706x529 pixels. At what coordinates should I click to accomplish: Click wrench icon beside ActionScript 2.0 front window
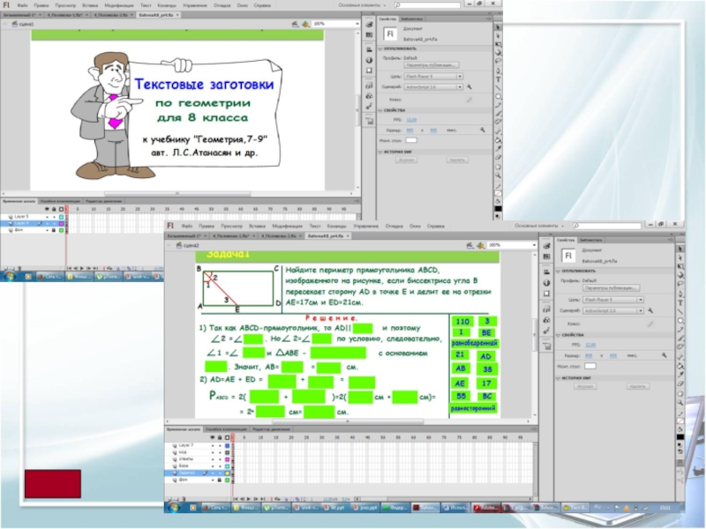click(650, 310)
